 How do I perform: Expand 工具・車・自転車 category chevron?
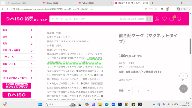point(32,51)
